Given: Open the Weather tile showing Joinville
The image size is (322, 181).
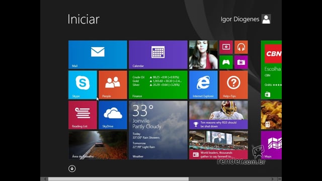Looking at the screenshot, I should point(158,130).
